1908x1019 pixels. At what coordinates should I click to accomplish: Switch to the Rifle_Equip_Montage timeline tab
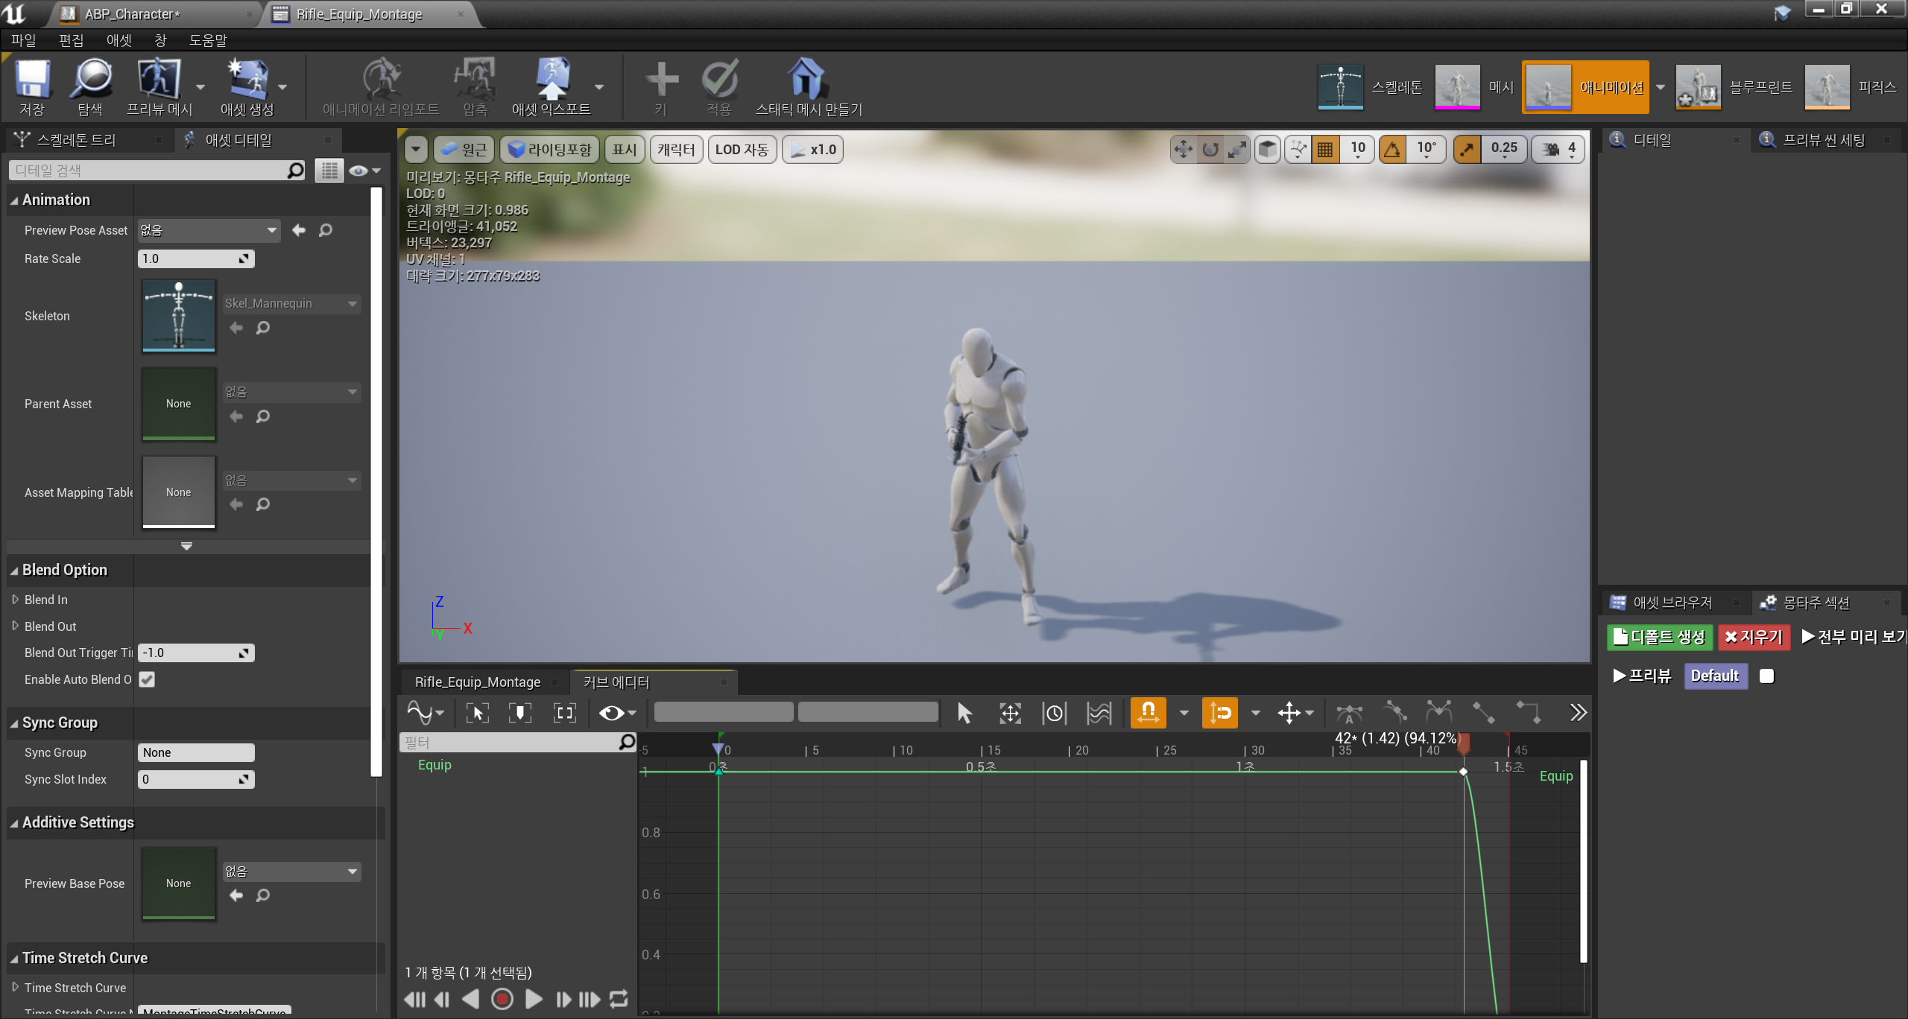click(x=478, y=682)
